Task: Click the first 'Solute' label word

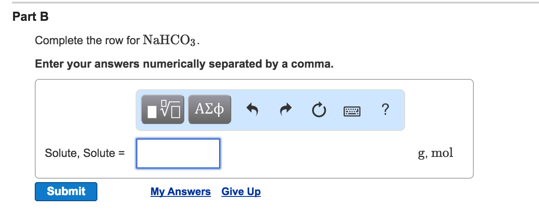Action: (60, 153)
